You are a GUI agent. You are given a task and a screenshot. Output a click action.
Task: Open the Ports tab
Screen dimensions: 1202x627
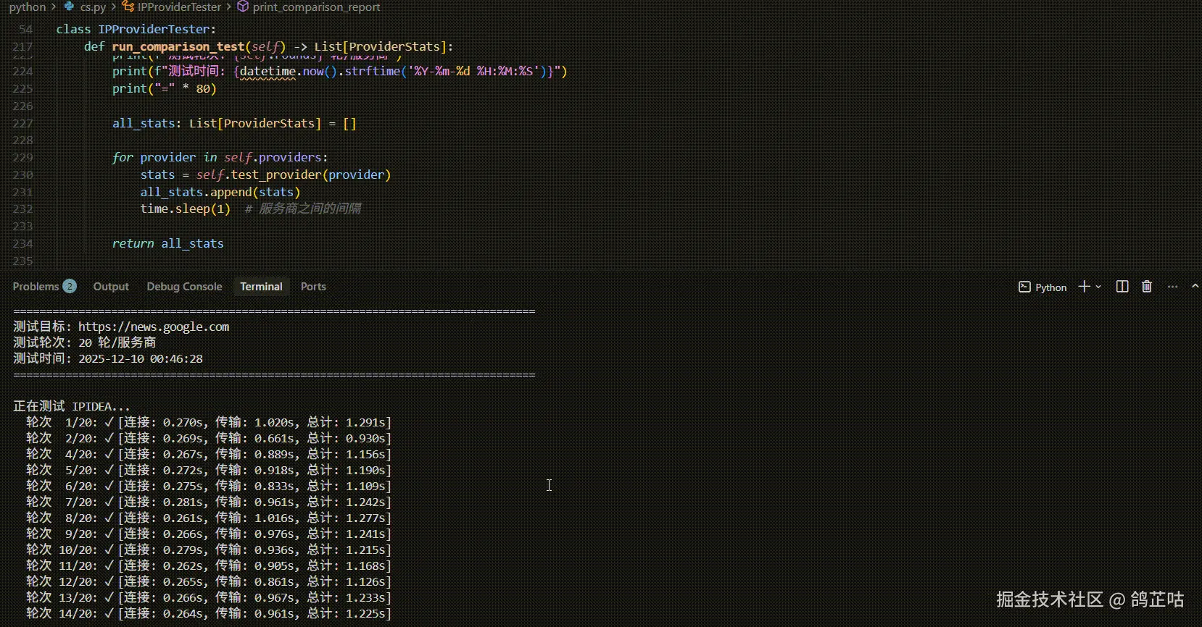tap(313, 287)
